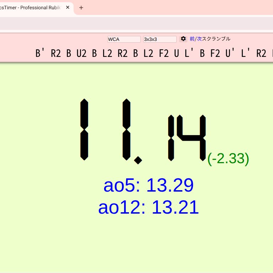The image size is (273, 273).
Task: Click the (-2.33) time difference
Action: [x=228, y=159]
